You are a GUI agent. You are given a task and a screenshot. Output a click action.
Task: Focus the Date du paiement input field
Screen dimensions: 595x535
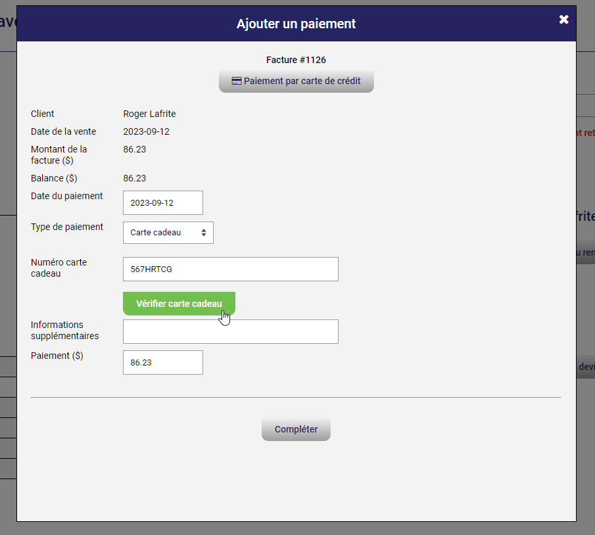pyautogui.click(x=162, y=202)
